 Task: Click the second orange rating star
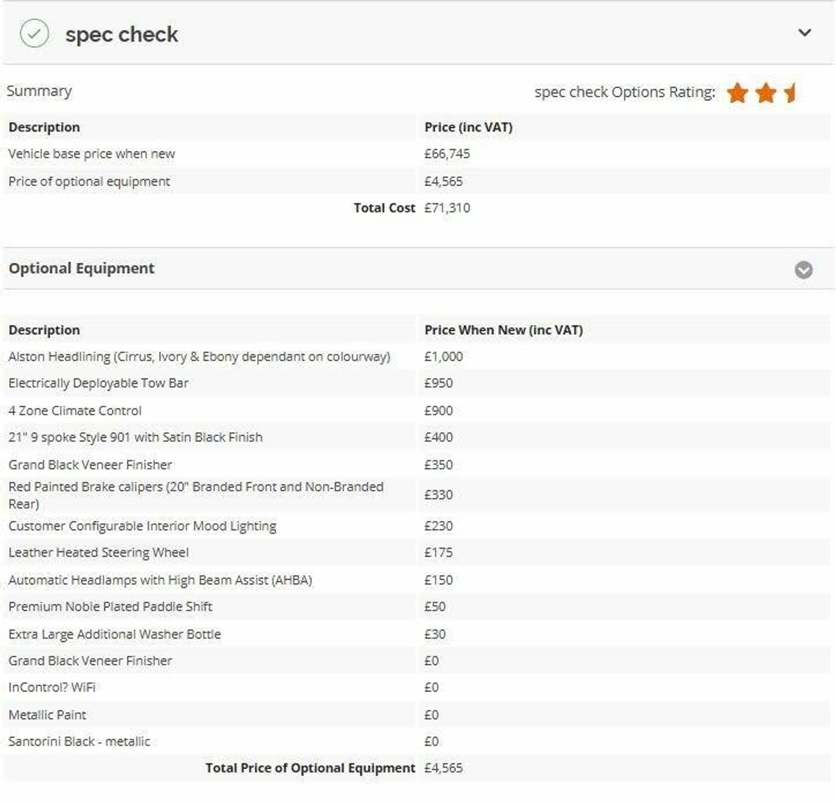pyautogui.click(x=766, y=93)
